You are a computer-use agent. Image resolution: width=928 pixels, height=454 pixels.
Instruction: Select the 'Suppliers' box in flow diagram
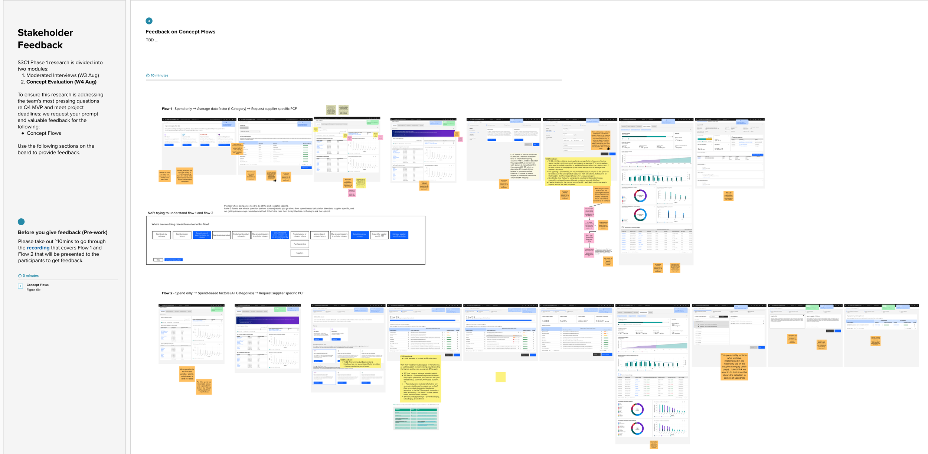[300, 253]
